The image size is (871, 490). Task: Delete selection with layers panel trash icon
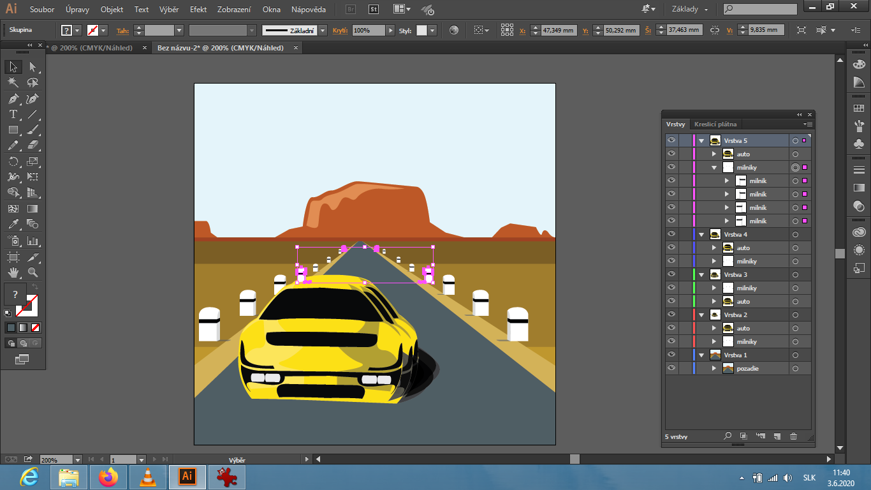coord(793,436)
